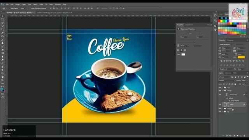Click the All Caps style in Character panel
The image size is (249, 140).
click(227, 61)
